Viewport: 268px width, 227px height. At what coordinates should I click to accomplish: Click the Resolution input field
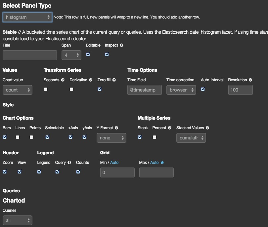tap(240, 90)
